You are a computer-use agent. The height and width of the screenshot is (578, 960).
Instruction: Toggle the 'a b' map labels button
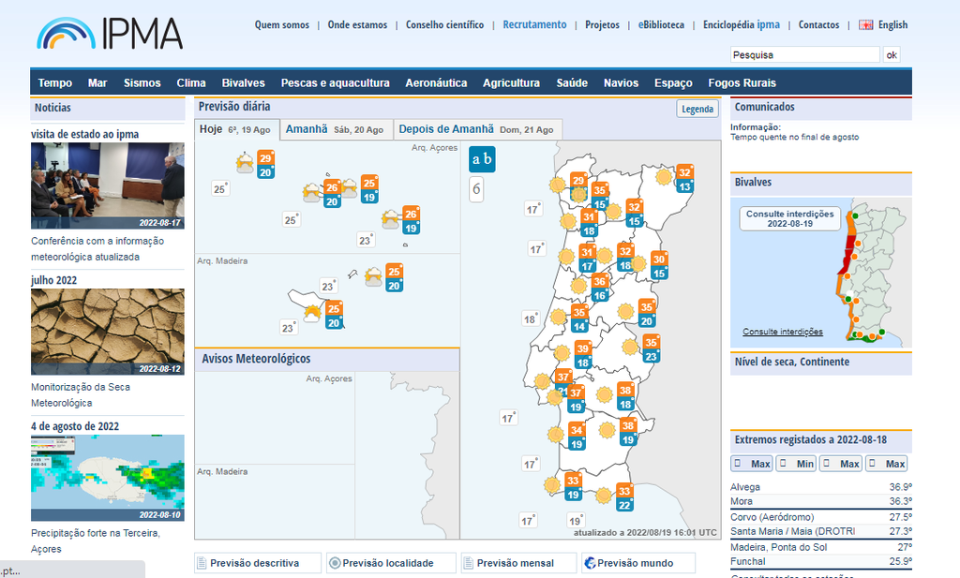[x=482, y=159]
